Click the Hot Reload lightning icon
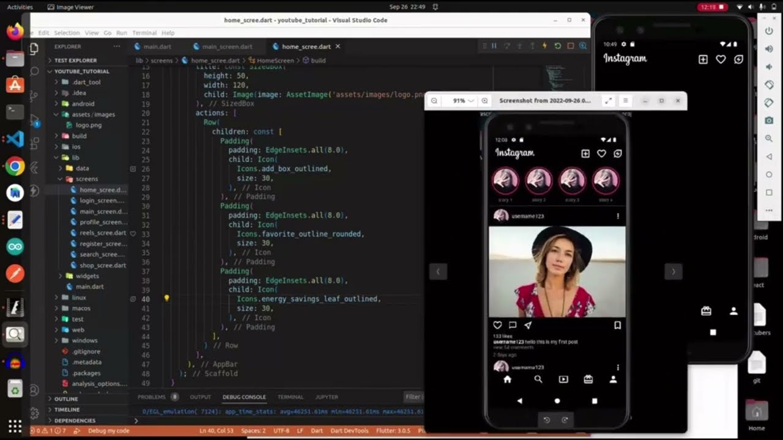This screenshot has height=440, width=783. pyautogui.click(x=544, y=46)
